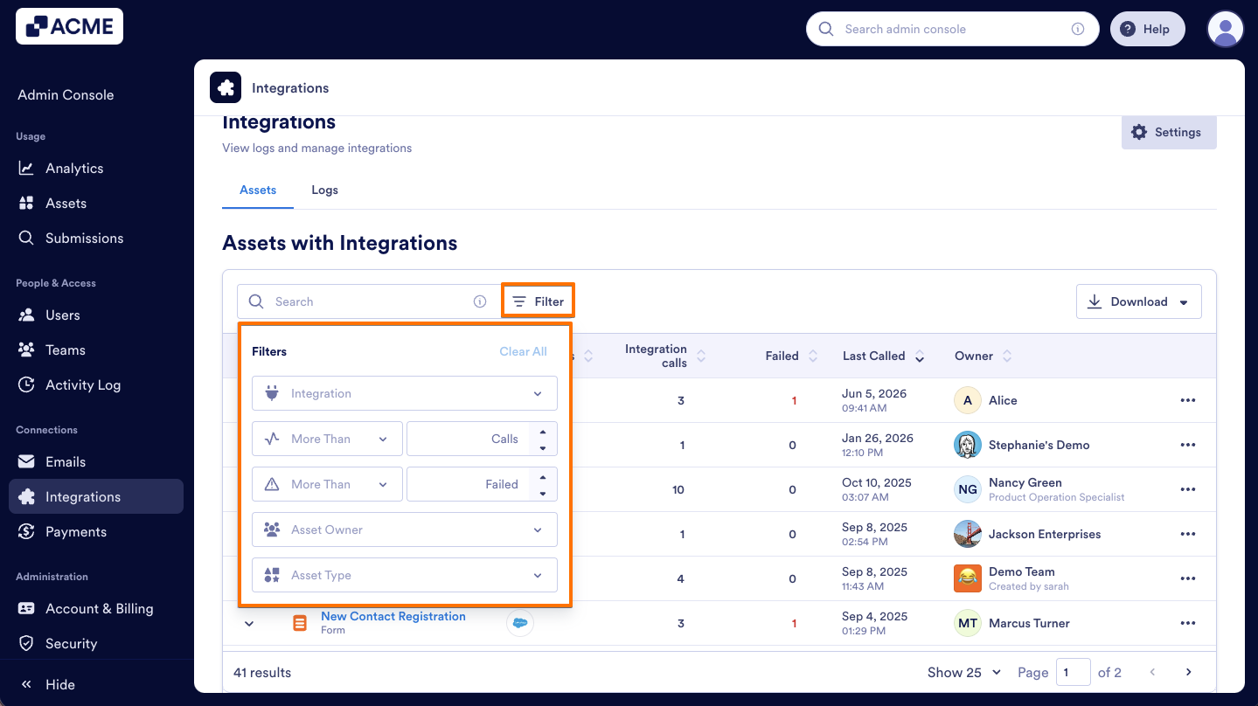Open Users in sidebar
Image resolution: width=1258 pixels, height=706 pixels.
[62, 315]
